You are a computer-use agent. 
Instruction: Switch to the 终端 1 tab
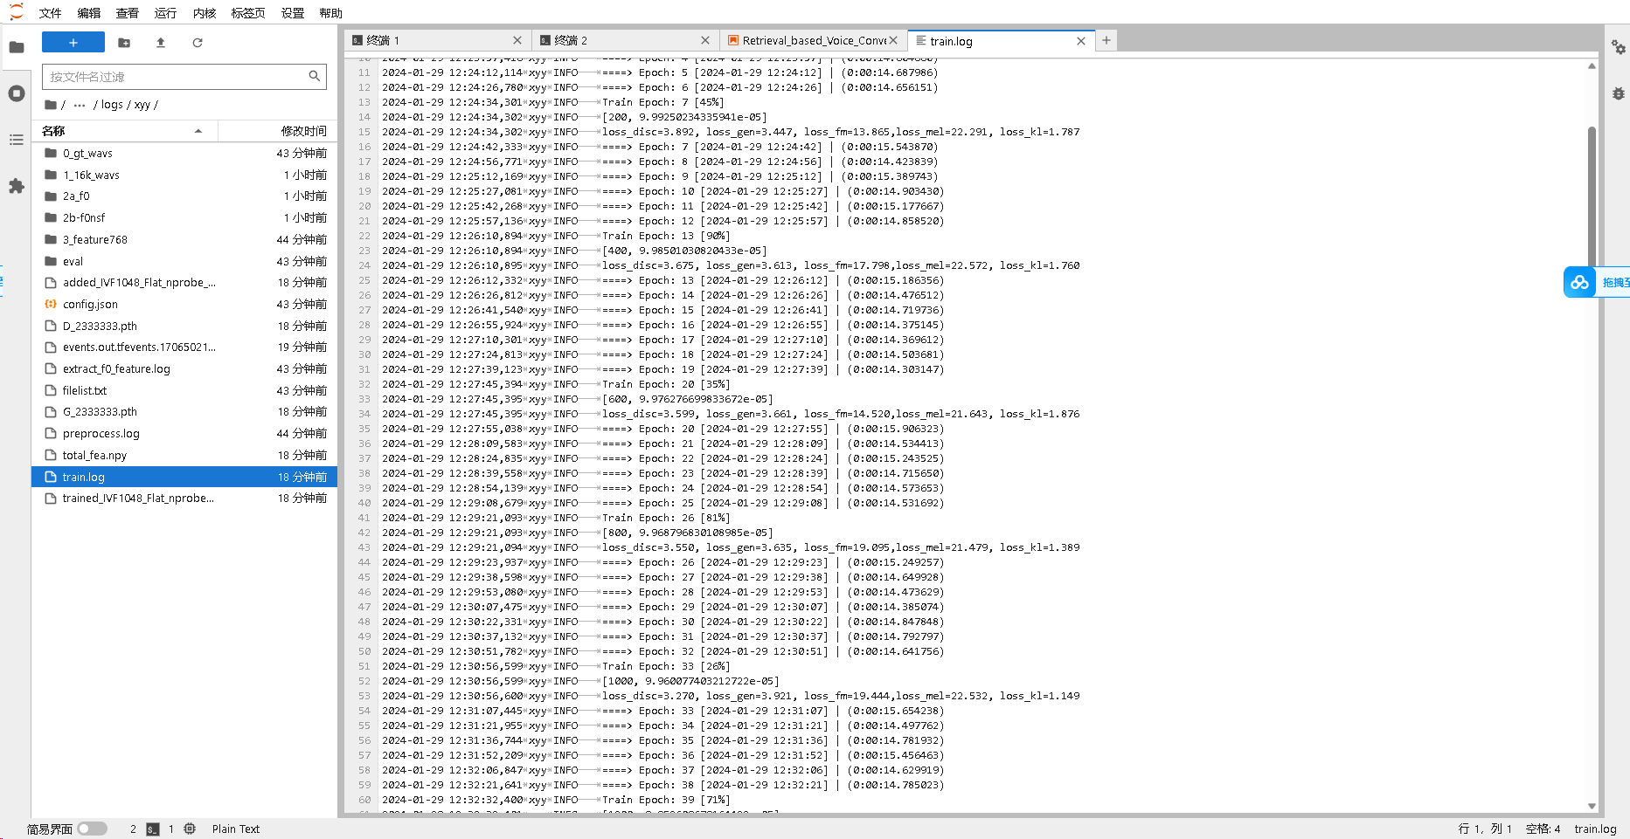(437, 40)
